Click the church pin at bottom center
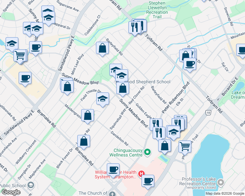This screenshot has width=245, height=196. (112, 194)
